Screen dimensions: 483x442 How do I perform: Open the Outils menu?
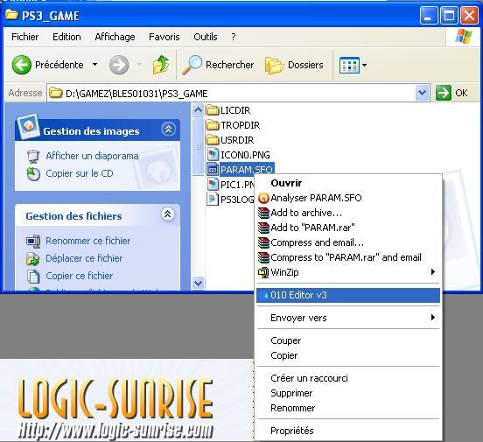(x=206, y=37)
